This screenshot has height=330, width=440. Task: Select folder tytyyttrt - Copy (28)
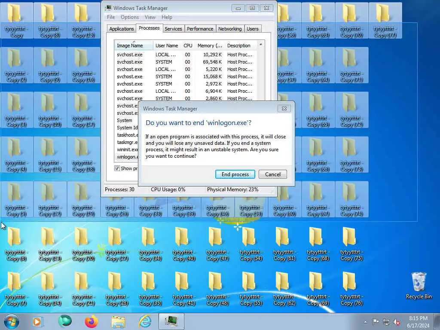117,289
